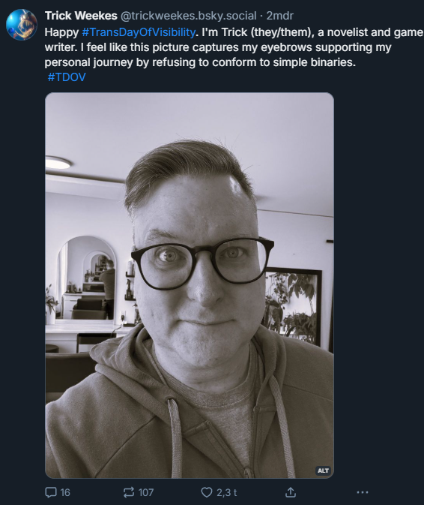
Task: Open the #TDOV hashtag link
Action: pyautogui.click(x=67, y=77)
